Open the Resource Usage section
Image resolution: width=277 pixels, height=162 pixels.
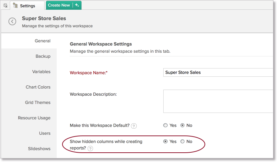coord(34,118)
